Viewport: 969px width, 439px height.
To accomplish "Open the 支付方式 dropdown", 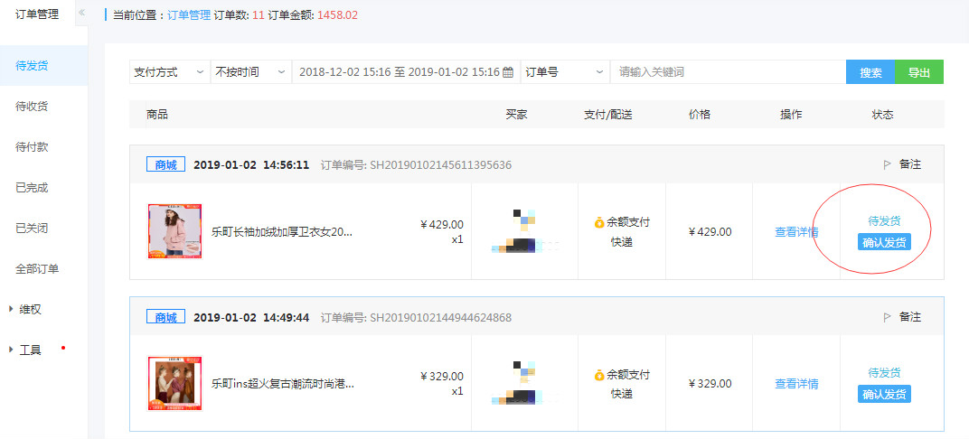I will pos(169,72).
